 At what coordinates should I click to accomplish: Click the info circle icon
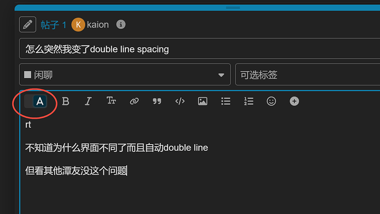121,24
